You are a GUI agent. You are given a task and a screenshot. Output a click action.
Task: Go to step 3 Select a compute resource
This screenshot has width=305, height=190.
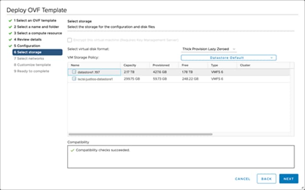[x=38, y=33]
